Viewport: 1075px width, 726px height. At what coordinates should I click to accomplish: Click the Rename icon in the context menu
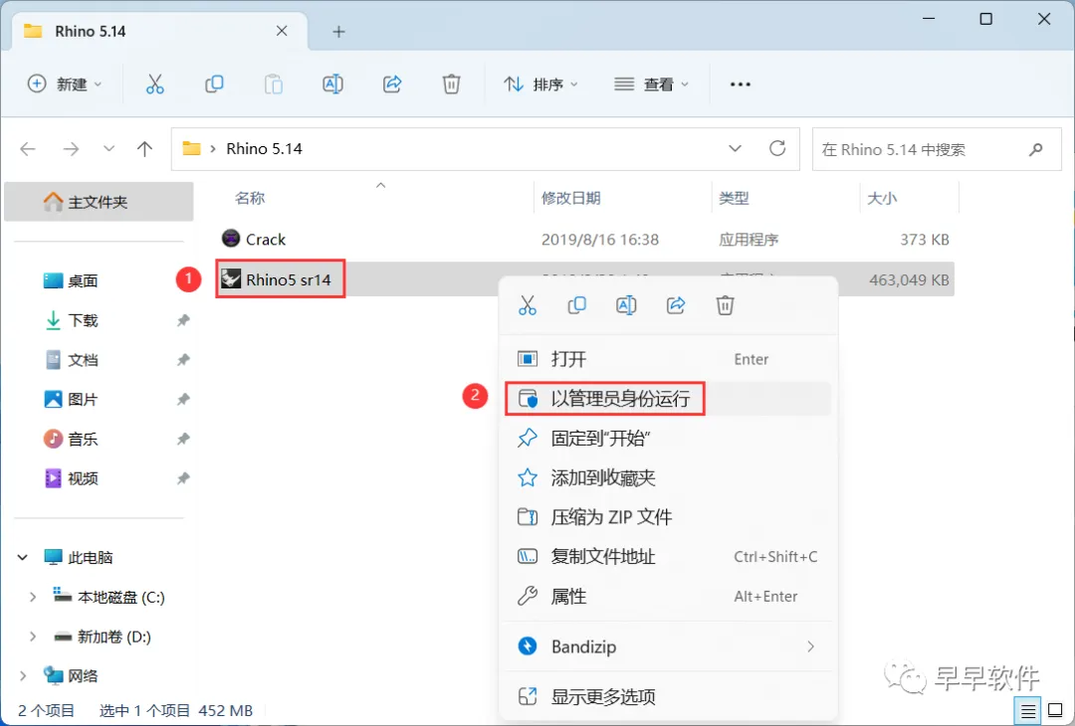[626, 305]
